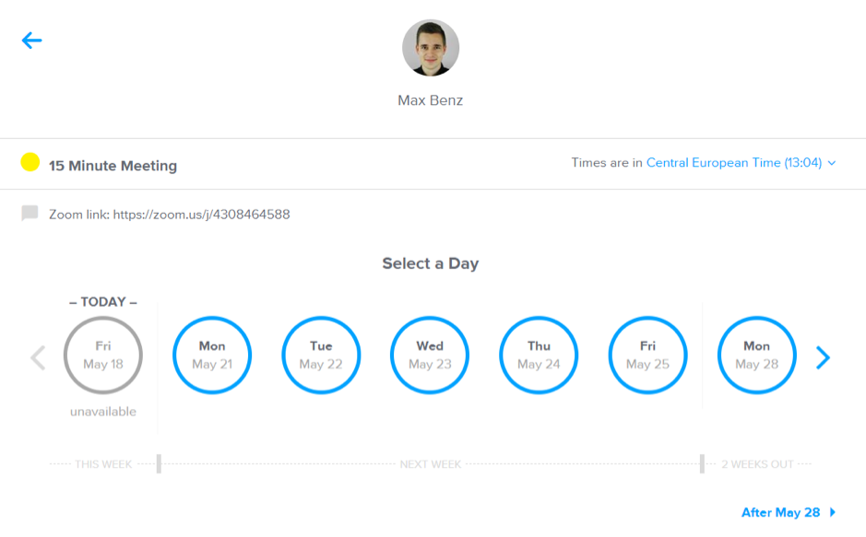Expand dates after May 28
866x537 pixels.
click(x=782, y=512)
